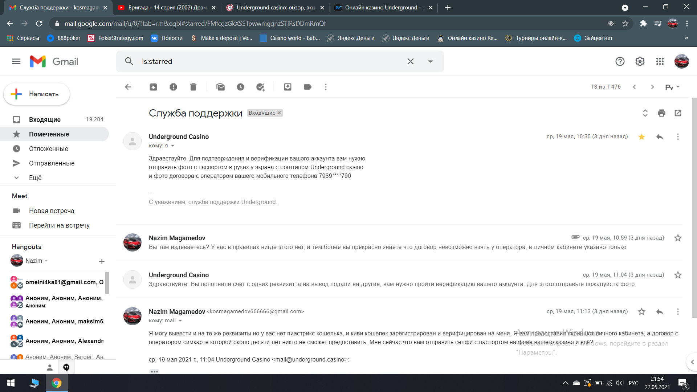Switch to the Underground casino обзор tab
Viewport: 697px width, 392px height.
tap(275, 8)
